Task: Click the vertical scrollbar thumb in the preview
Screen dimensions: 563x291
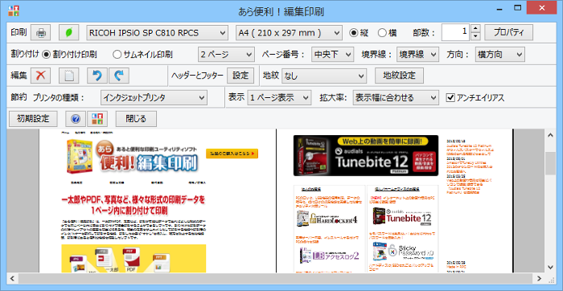Action: click(550, 164)
